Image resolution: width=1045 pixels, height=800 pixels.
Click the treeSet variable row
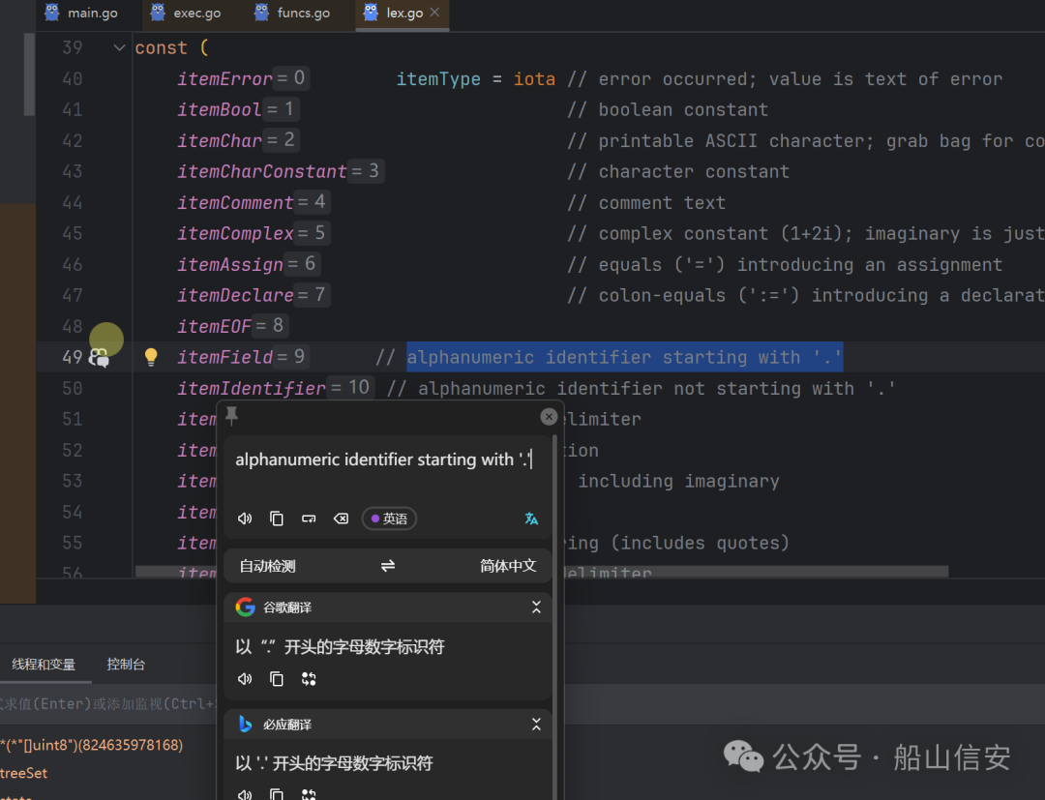[x=24, y=773]
